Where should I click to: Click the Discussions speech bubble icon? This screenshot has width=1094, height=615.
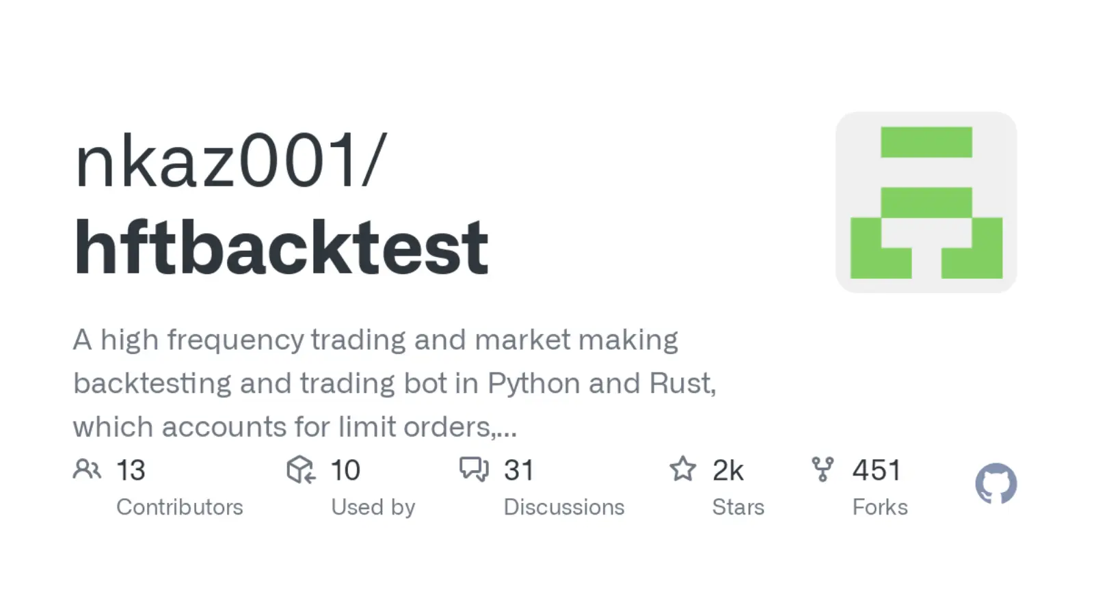(474, 469)
